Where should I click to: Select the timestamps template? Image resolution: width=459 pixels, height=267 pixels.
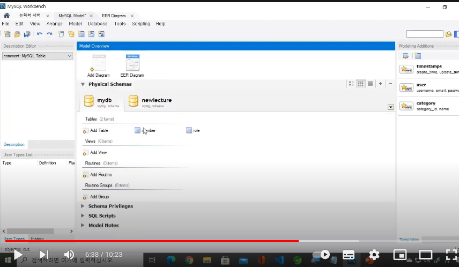428,69
